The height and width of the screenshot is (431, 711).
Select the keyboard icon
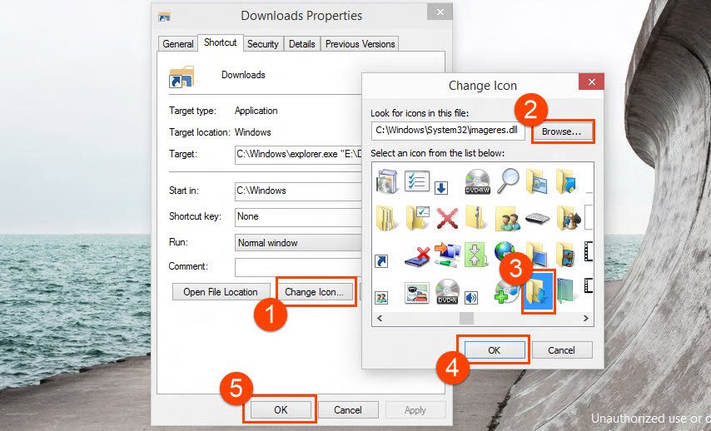pyautogui.click(x=537, y=220)
